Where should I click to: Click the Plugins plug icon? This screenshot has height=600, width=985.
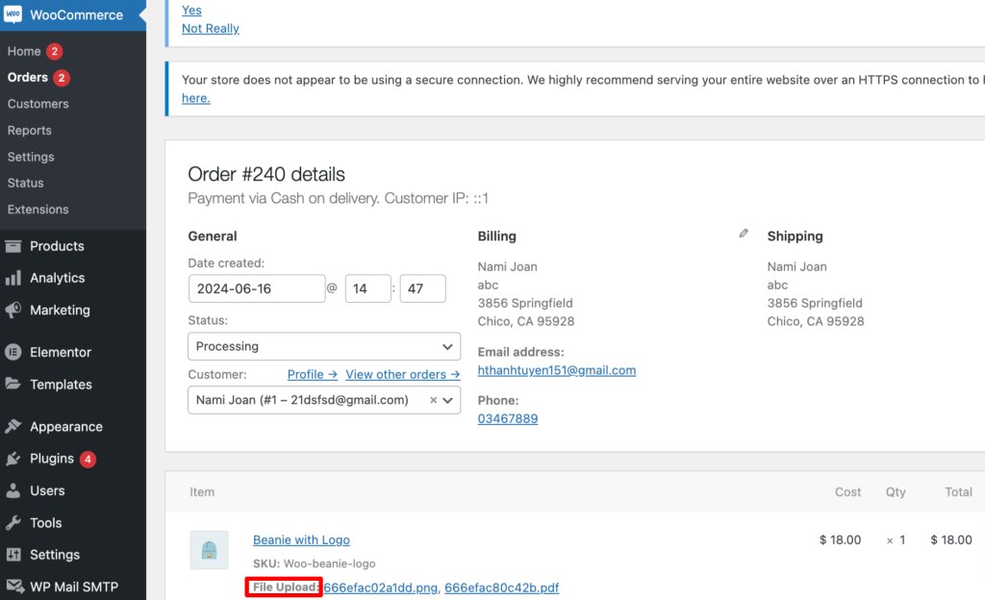[13, 459]
